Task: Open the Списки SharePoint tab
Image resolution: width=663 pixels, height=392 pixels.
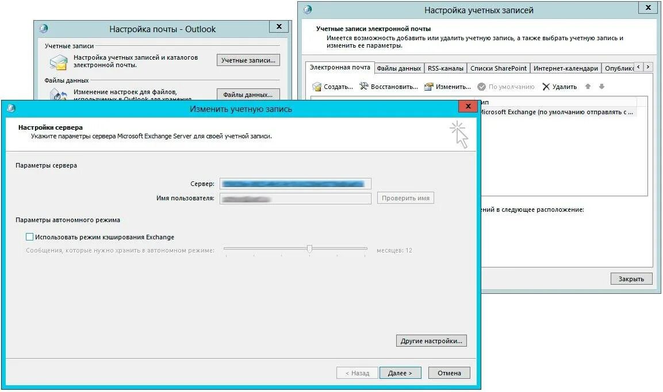Action: tap(499, 68)
